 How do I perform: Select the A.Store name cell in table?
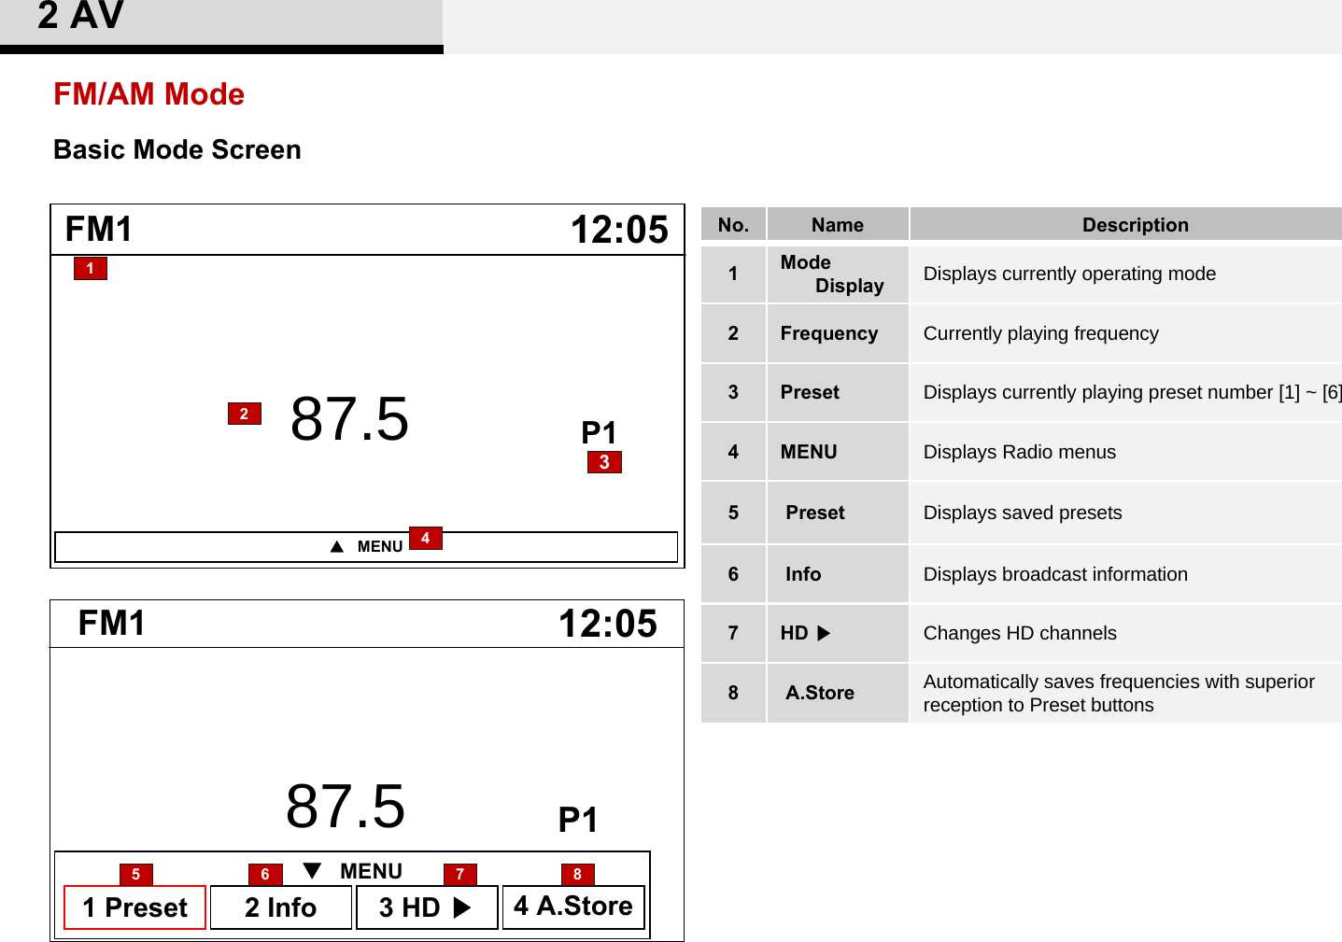[838, 693]
